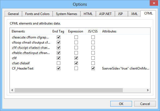Open the Fonts and Colors tab

click(x=37, y=14)
